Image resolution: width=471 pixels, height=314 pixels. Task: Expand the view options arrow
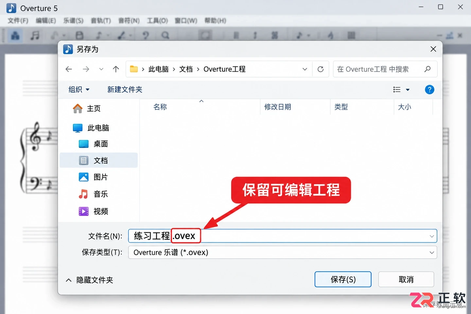pos(408,90)
